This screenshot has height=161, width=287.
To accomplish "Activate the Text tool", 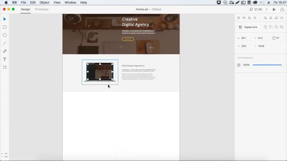I will tap(5, 59).
